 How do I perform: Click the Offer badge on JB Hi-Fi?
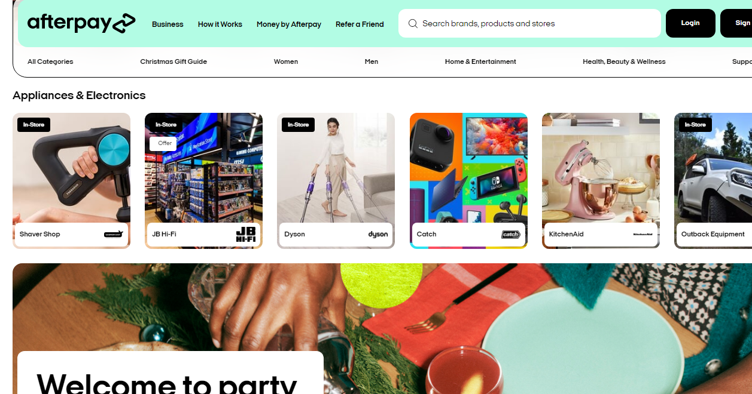pos(163,143)
